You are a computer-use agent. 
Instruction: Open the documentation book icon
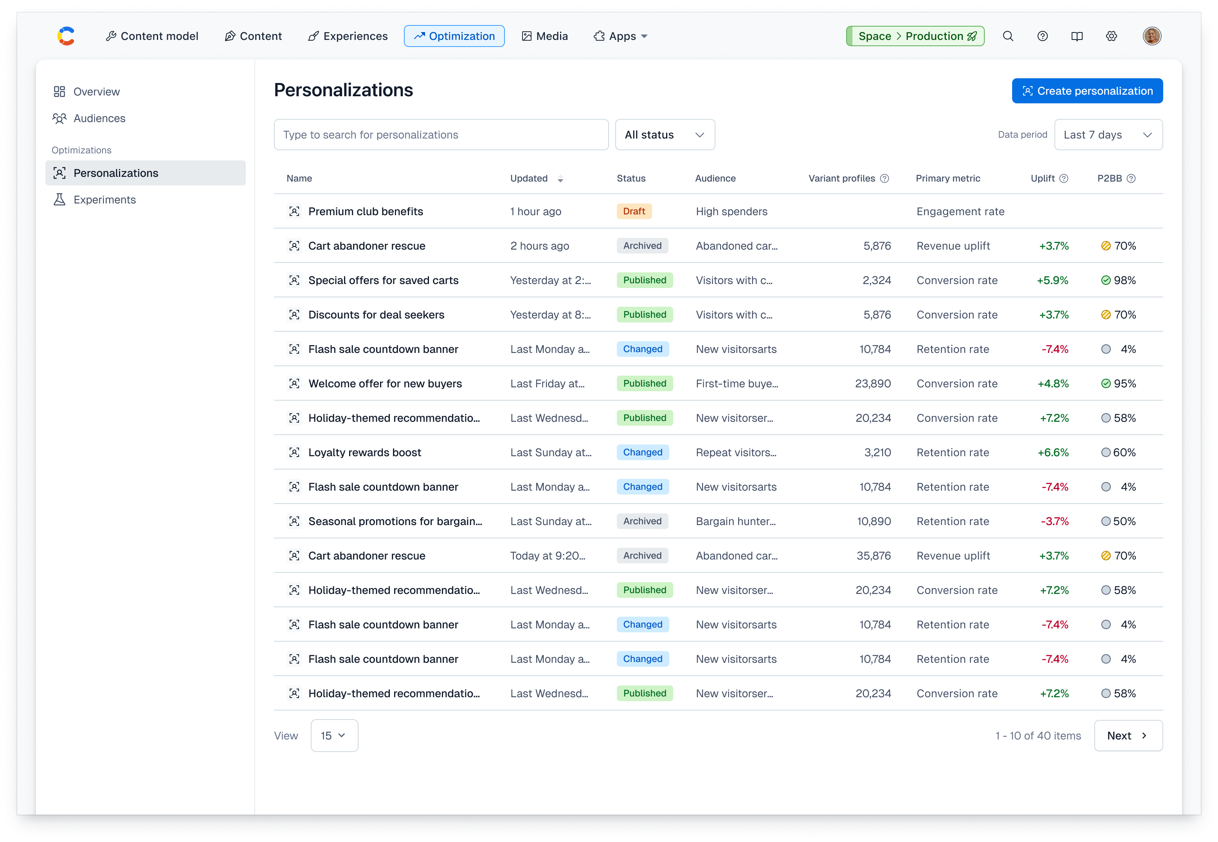click(x=1077, y=36)
